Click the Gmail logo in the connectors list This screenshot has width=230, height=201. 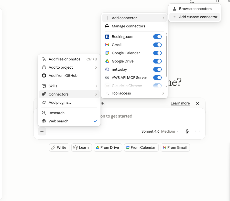click(x=107, y=45)
